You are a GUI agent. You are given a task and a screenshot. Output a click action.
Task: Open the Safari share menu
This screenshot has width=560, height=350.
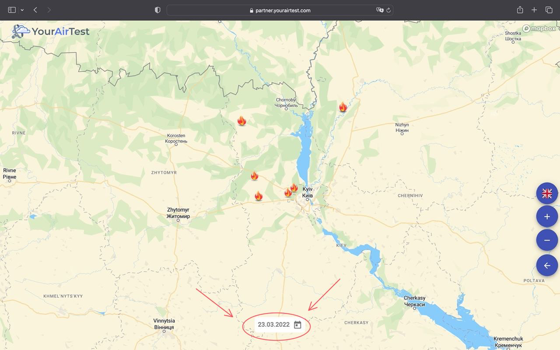520,10
